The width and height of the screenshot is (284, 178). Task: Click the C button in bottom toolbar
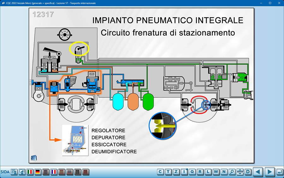161,172
